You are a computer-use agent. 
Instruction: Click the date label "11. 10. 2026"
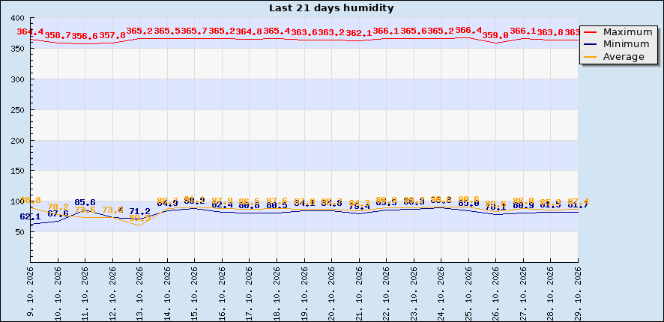(85, 292)
